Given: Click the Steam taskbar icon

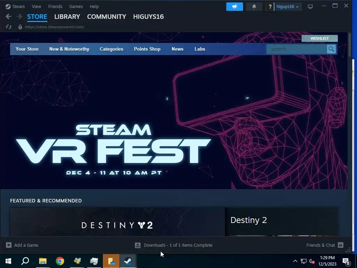Looking at the screenshot, I should pos(128,261).
